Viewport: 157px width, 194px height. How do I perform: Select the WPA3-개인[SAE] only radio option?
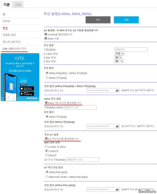[x=47, y=78]
